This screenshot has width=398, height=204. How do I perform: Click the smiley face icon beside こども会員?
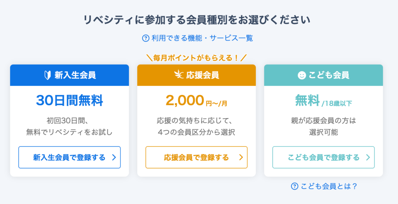(302, 75)
